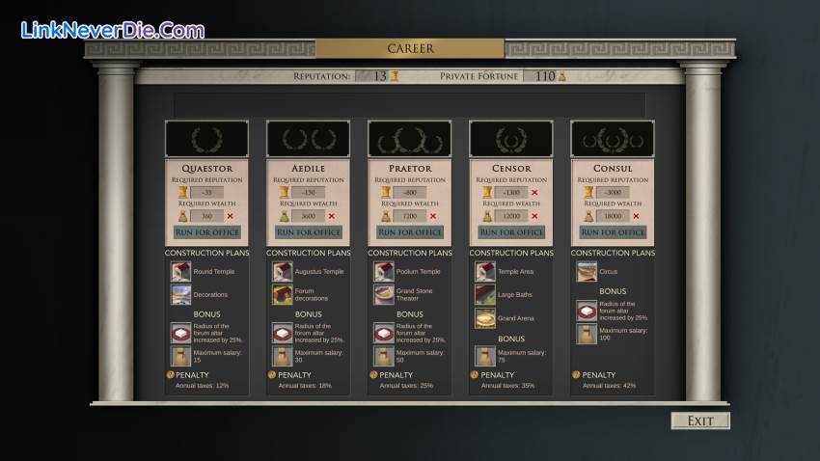
Task: Click the Forum decorations icon under Aedile
Action: (x=282, y=295)
